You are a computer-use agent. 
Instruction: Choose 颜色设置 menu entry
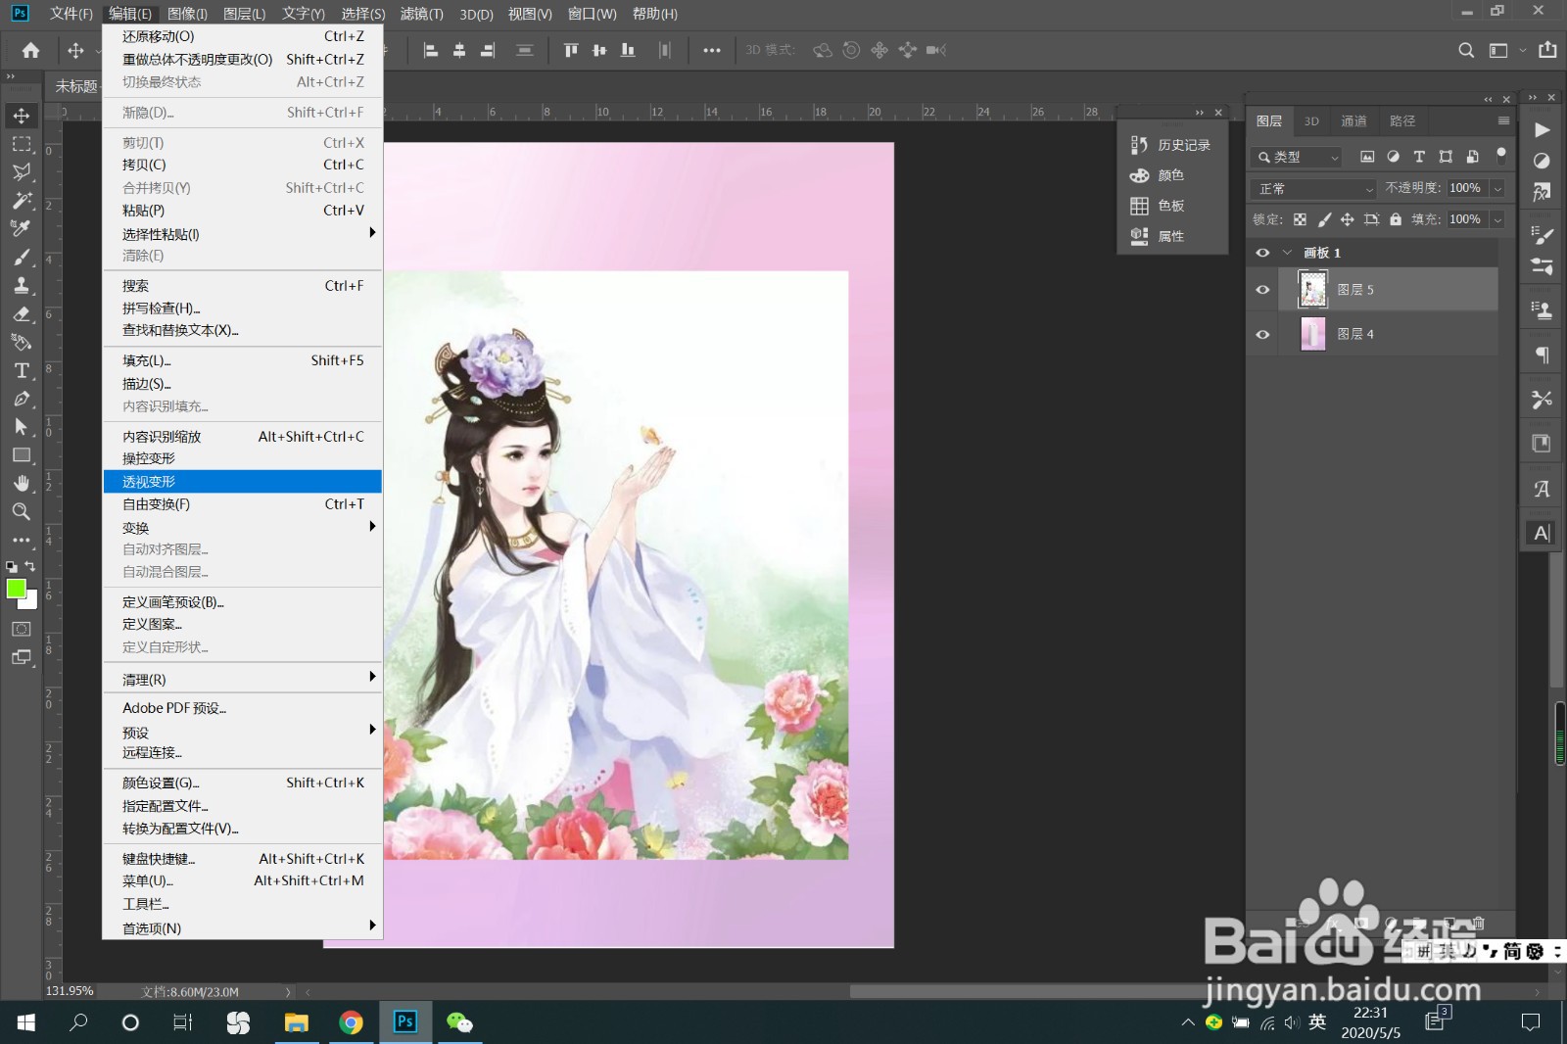(242, 783)
